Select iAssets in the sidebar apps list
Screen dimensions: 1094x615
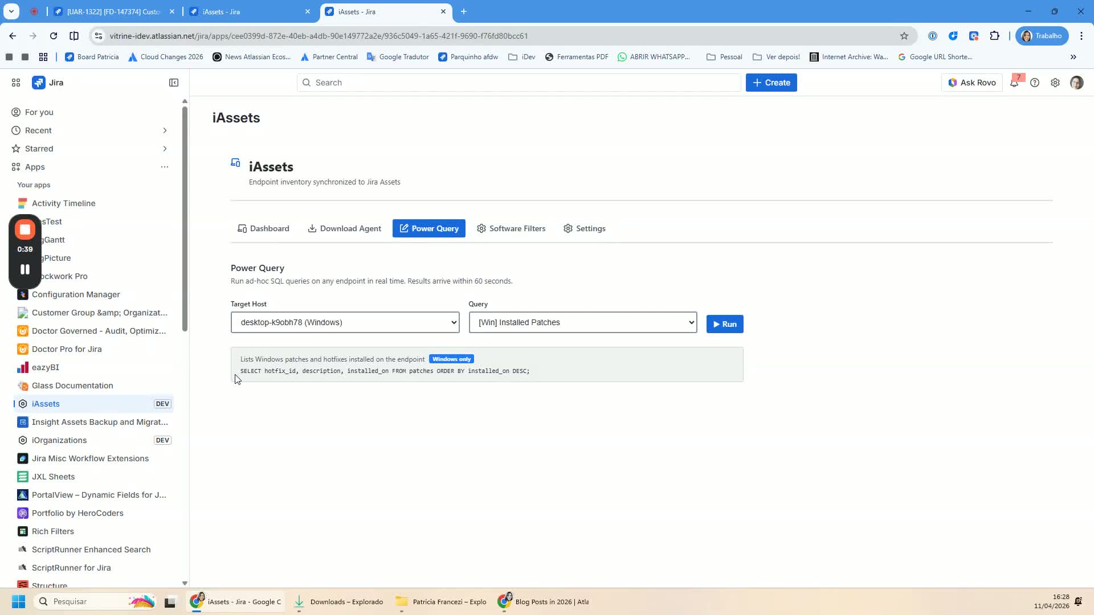[93, 404]
